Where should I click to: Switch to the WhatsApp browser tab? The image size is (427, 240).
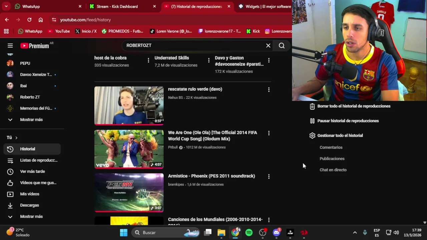click(48, 6)
